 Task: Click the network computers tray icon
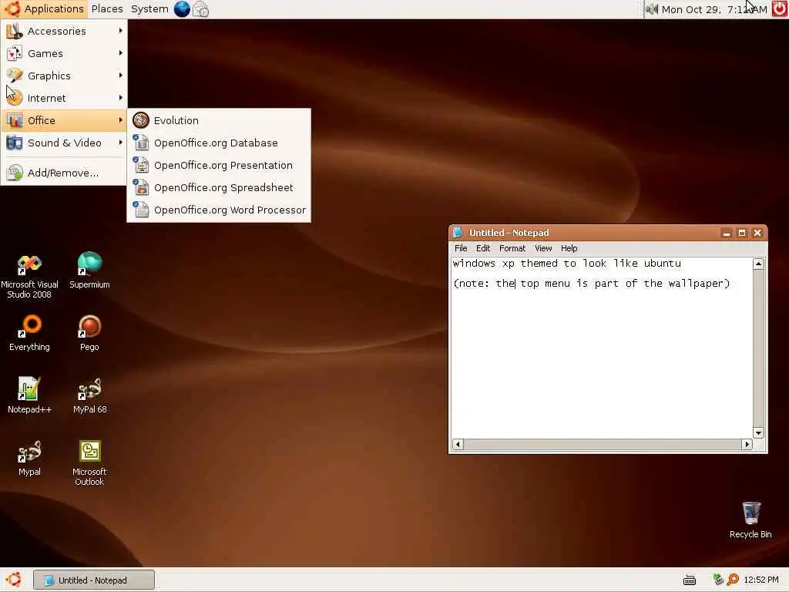(x=718, y=580)
